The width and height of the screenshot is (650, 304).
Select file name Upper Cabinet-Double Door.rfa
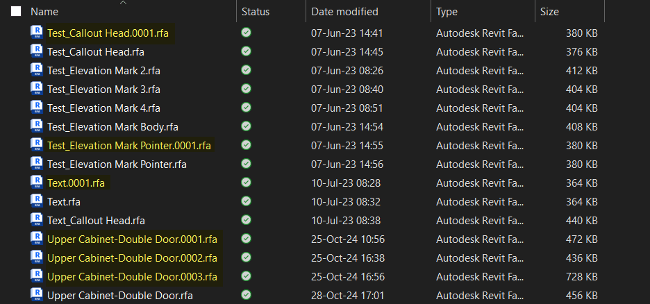(x=120, y=296)
